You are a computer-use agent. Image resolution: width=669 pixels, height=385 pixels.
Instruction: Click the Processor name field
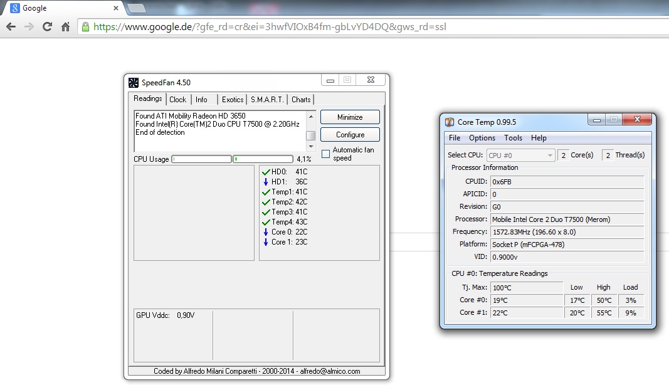click(x=567, y=219)
